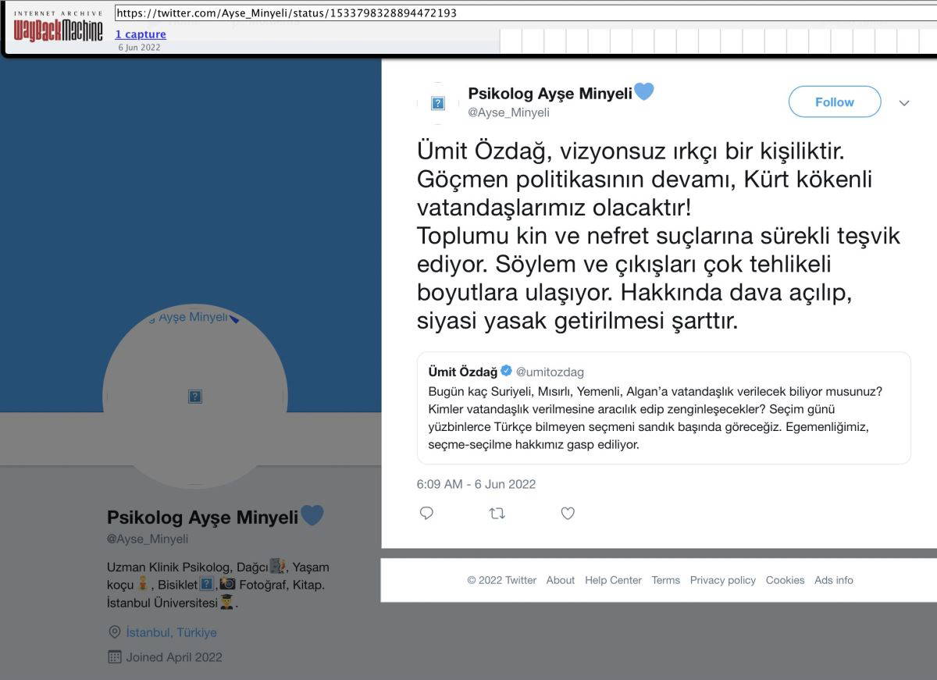Click the reply speech bubble icon

[x=426, y=513]
